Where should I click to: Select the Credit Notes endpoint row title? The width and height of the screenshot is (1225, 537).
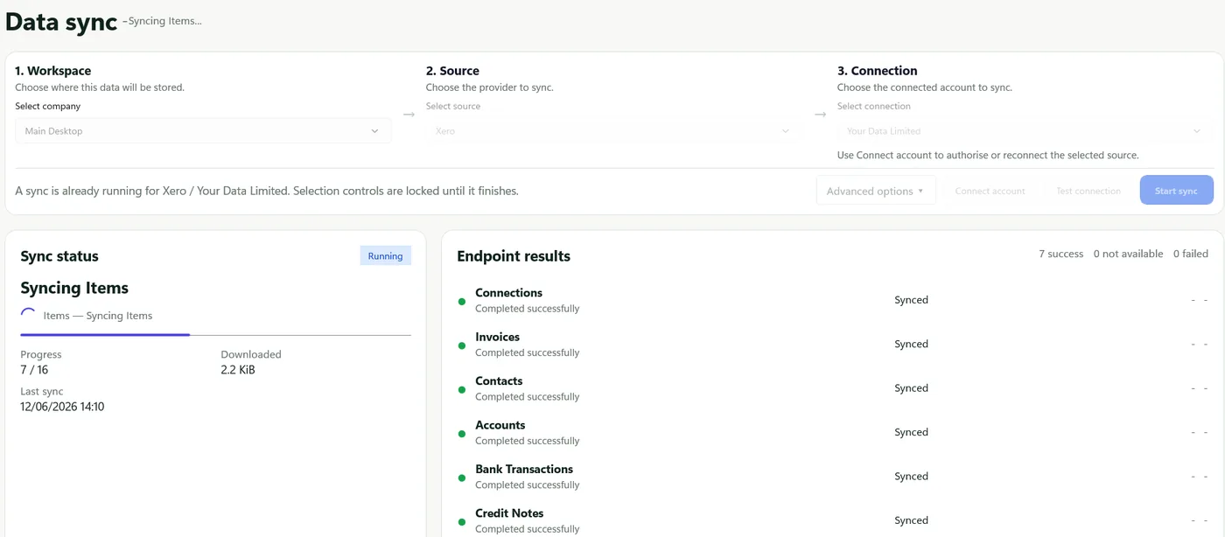[509, 513]
